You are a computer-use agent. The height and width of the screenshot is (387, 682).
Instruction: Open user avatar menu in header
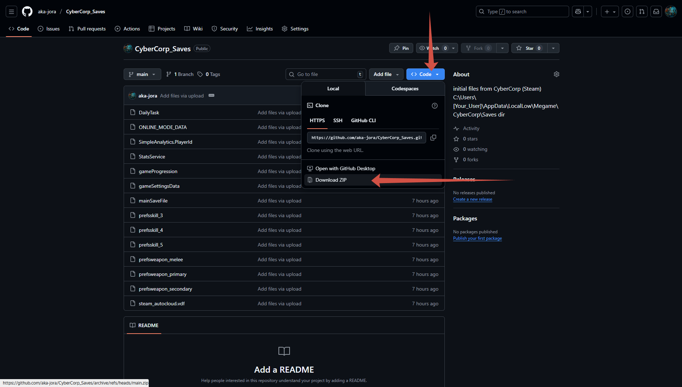click(x=671, y=11)
